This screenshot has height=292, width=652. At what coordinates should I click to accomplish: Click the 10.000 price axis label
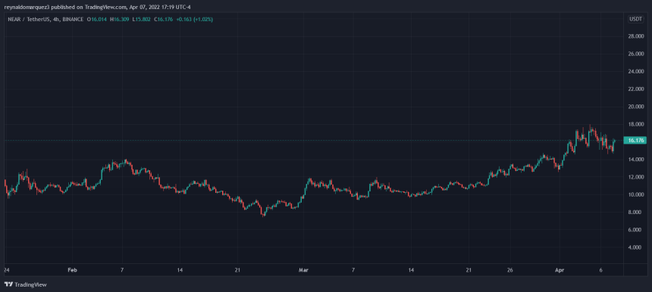637,194
